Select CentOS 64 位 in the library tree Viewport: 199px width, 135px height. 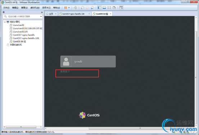[19, 42]
